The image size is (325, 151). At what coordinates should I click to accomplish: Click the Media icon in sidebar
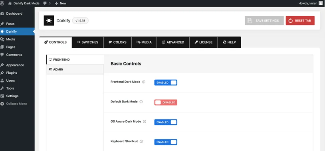2,39
